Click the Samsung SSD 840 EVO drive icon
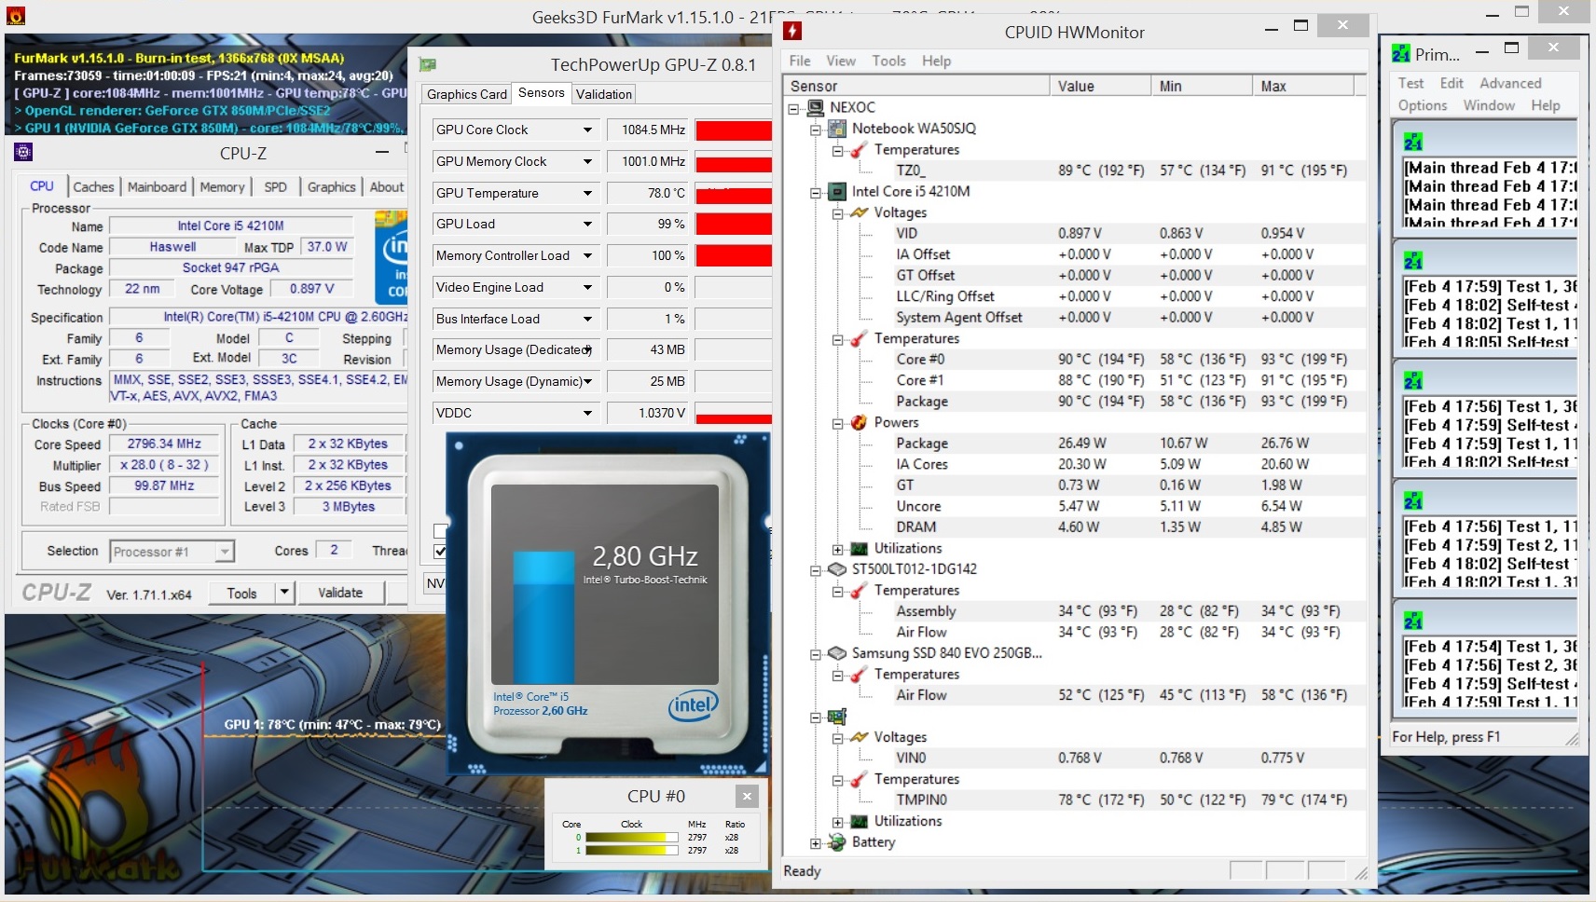 tap(837, 653)
